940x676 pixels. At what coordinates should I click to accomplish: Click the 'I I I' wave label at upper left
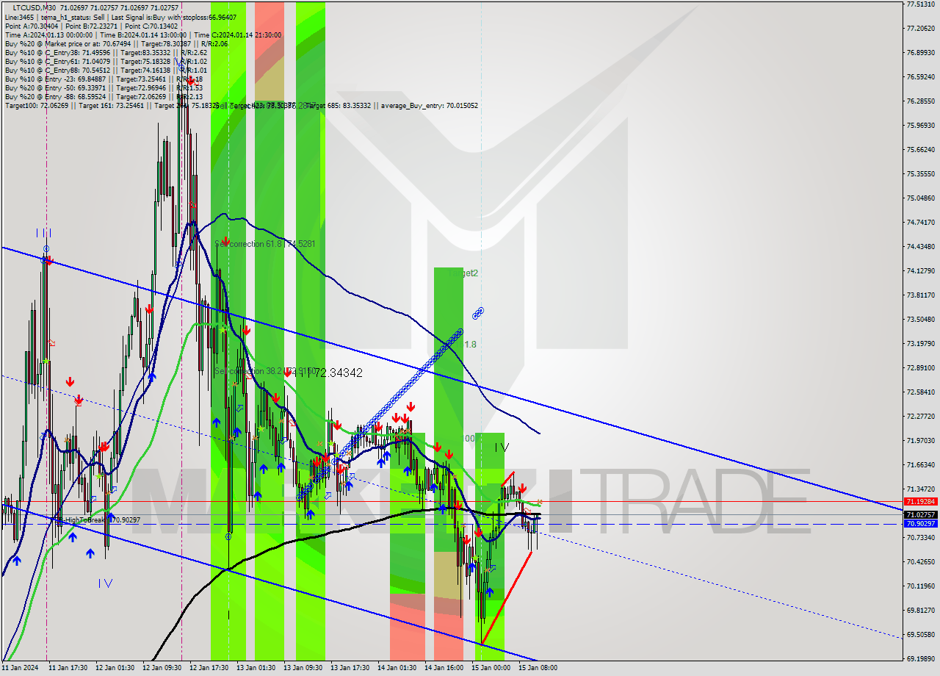coord(44,233)
